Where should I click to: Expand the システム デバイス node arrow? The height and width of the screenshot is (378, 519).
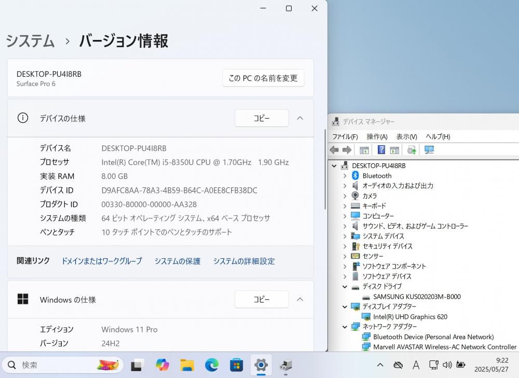pyautogui.click(x=345, y=236)
